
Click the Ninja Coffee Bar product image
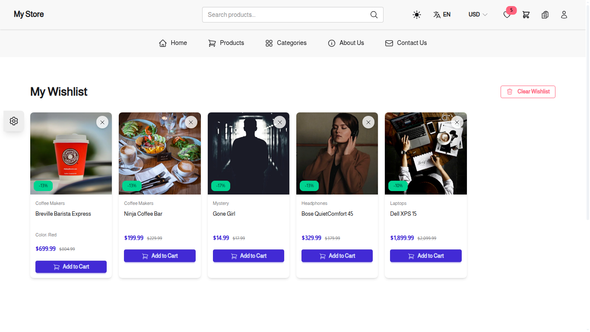[x=160, y=153]
